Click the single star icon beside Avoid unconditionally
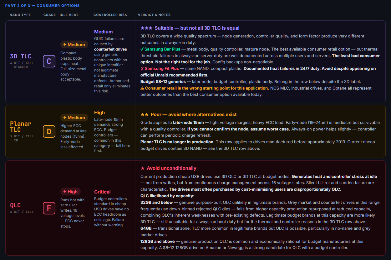The width and height of the screenshot is (391, 260). (142, 168)
